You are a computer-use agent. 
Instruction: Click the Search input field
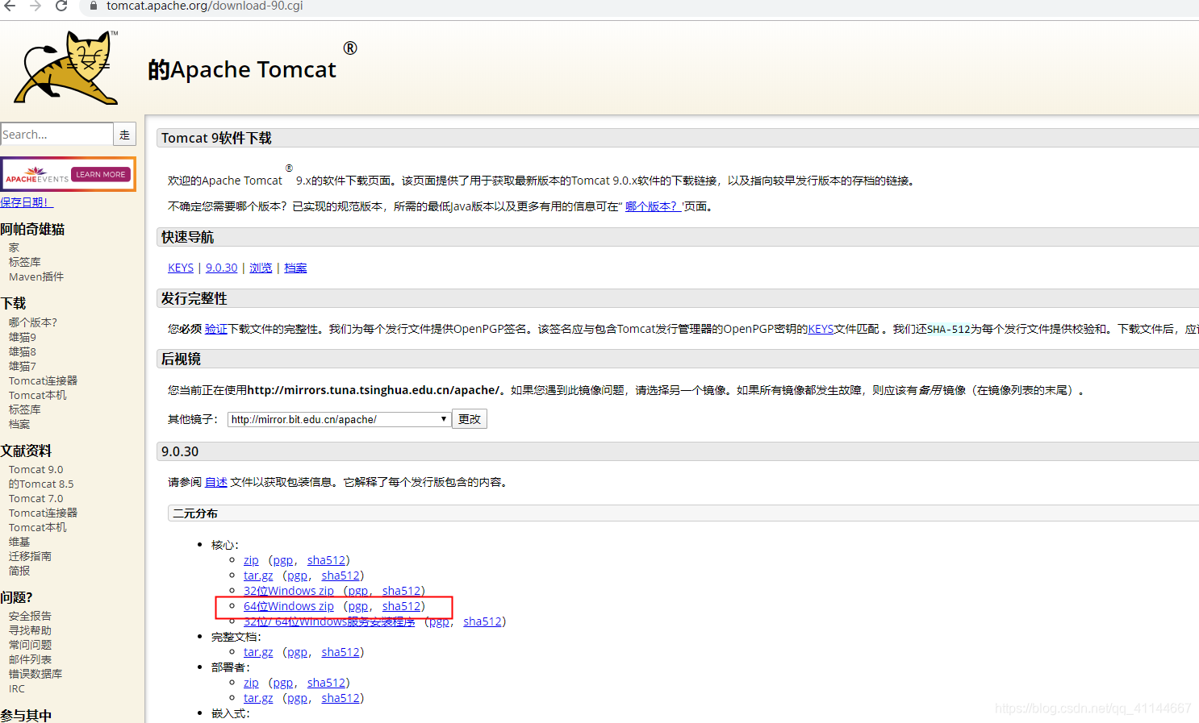(x=56, y=134)
